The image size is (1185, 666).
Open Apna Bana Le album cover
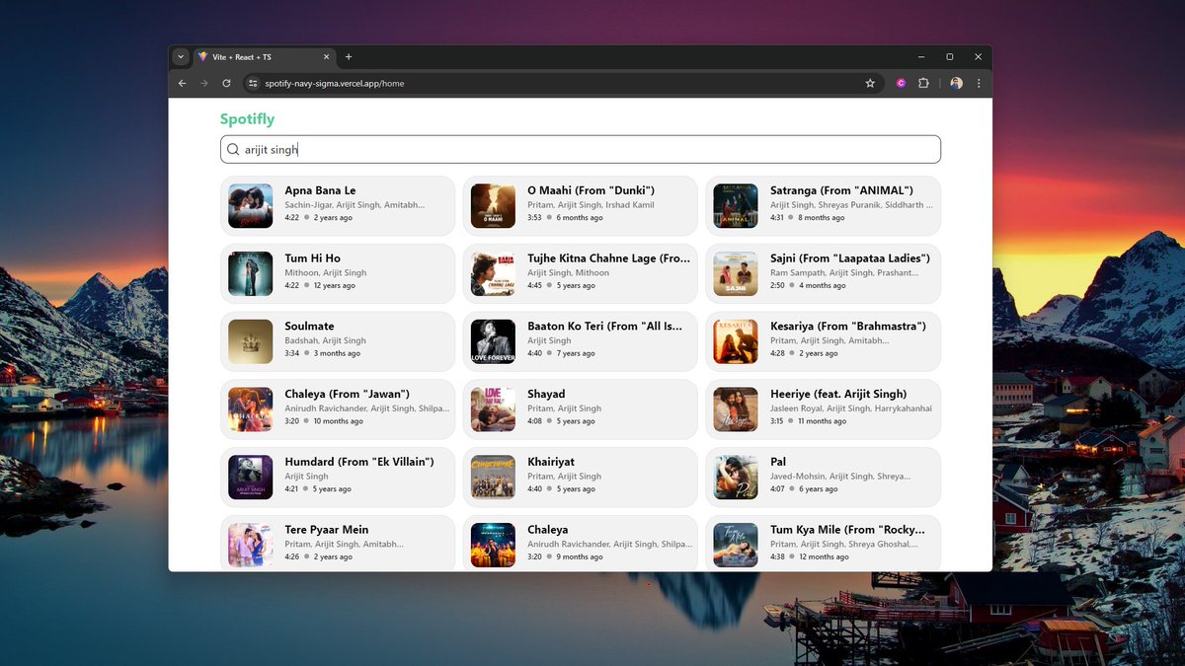251,206
